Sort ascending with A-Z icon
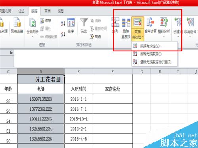198x148 pixels. (x=63, y=24)
